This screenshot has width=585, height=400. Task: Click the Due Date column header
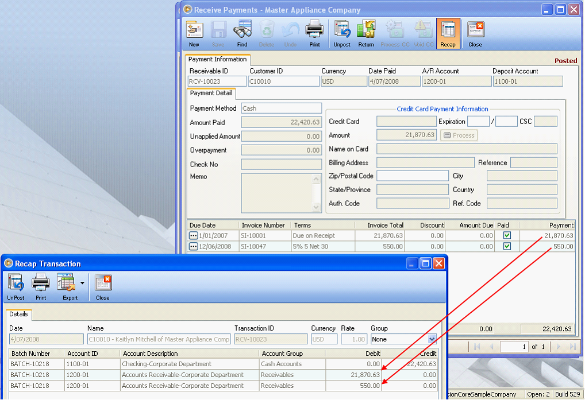[213, 226]
